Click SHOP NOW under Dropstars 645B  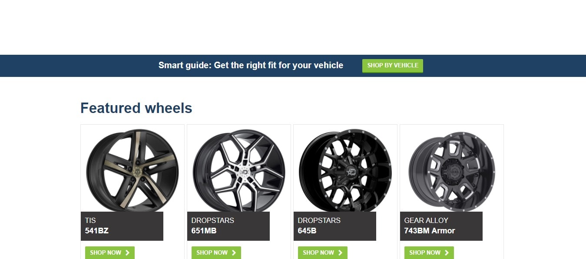(323, 252)
